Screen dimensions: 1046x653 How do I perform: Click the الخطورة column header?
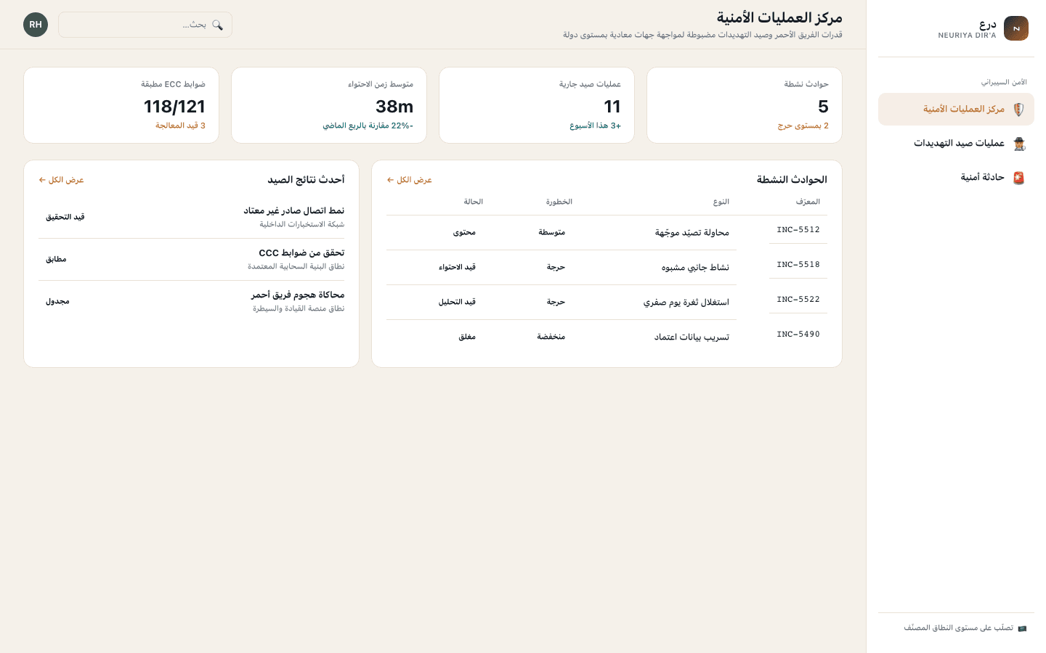point(559,202)
